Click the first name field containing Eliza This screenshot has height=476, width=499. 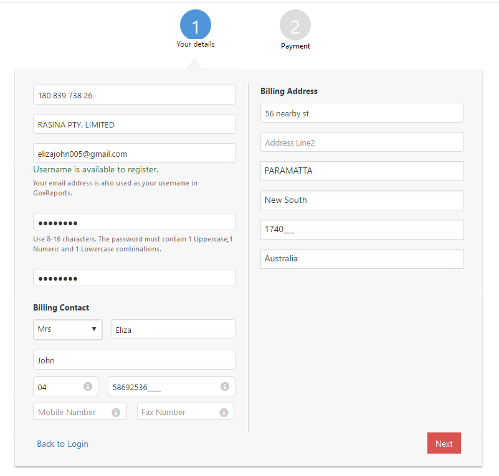[x=173, y=330]
